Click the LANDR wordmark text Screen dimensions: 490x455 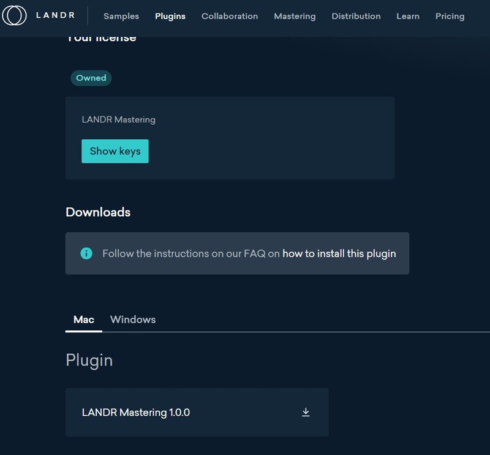click(x=56, y=15)
